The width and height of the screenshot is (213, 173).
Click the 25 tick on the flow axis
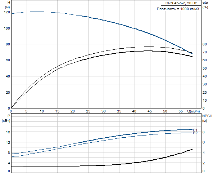[88, 111]
